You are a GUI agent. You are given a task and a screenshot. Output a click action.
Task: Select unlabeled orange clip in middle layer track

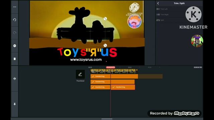click(123, 82)
